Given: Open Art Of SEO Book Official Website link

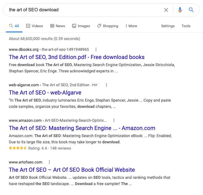Looking at the screenshot, I should (x=72, y=170).
